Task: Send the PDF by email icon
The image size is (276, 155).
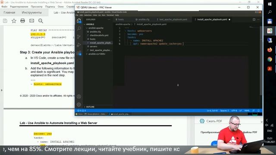Action: [31, 21]
